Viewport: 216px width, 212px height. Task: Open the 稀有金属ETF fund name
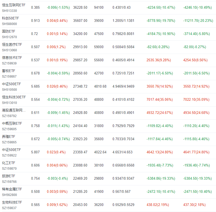[12, 189]
